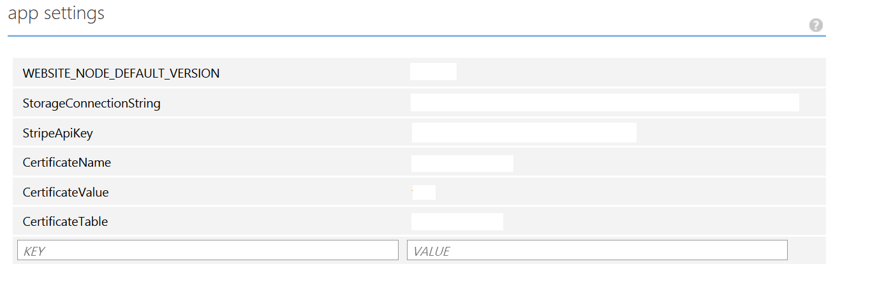Click gray space right of CertificateValue box
Viewport: 870px width, 292px height.
coord(631,192)
